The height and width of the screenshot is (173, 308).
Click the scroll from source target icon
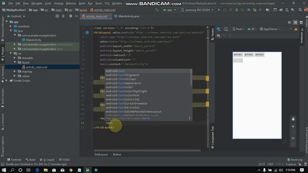[57, 16]
